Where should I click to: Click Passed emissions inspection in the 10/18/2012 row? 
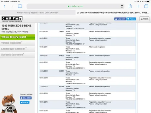coord(99,71)
